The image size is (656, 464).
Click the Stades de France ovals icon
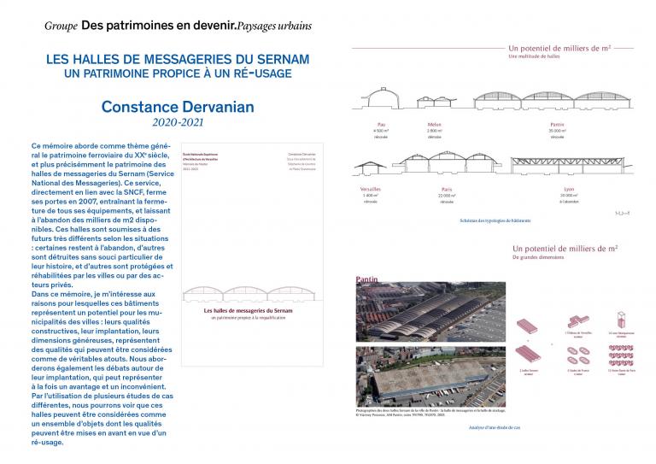coord(578,355)
